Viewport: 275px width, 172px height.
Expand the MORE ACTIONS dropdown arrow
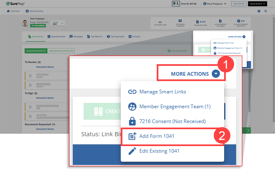tap(216, 74)
